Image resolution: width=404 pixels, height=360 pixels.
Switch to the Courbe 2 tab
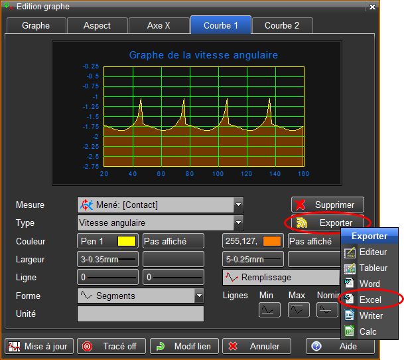(281, 25)
